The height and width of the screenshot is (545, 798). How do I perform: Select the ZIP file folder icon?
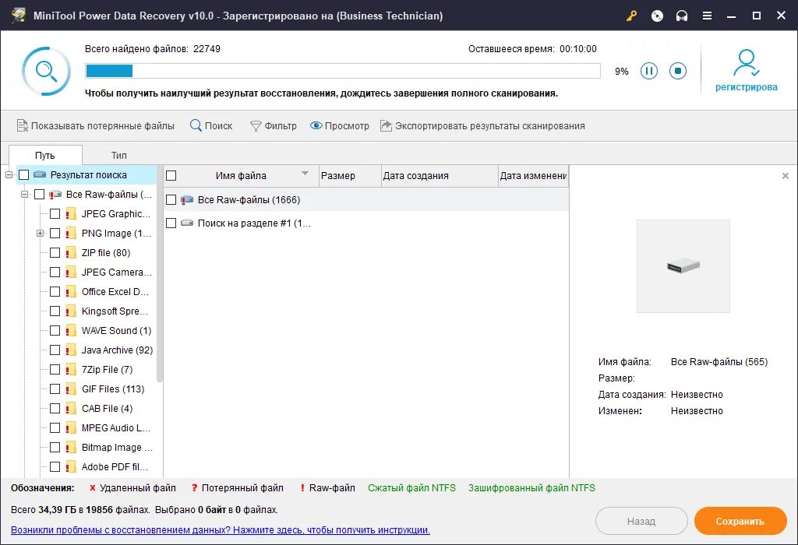71,253
